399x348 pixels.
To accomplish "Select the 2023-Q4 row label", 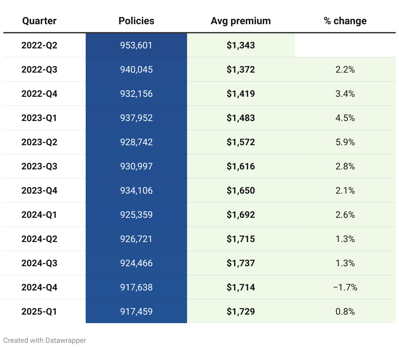I will pyautogui.click(x=39, y=190).
